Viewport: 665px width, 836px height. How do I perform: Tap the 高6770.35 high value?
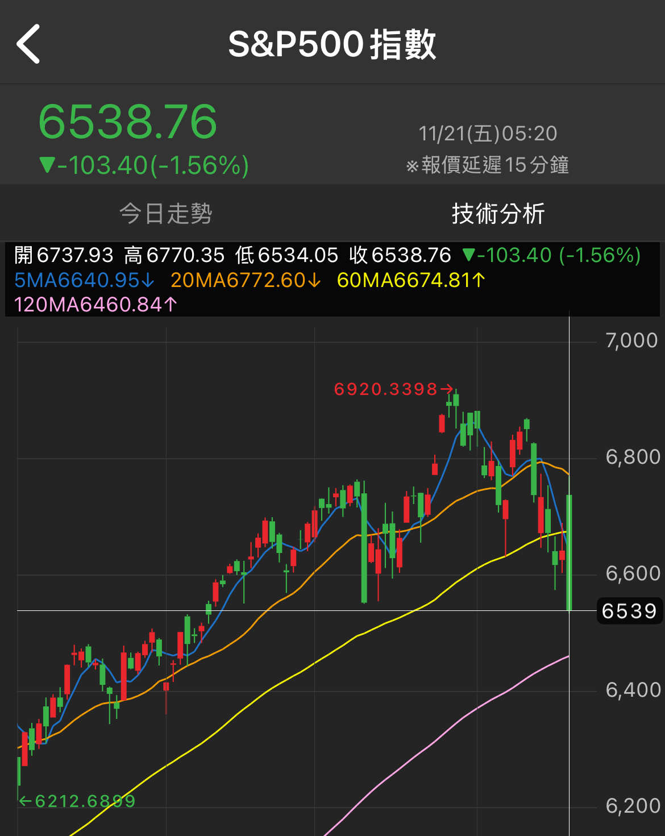[174, 255]
